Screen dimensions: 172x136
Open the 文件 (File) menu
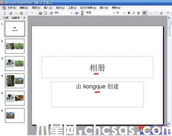coord(12,8)
